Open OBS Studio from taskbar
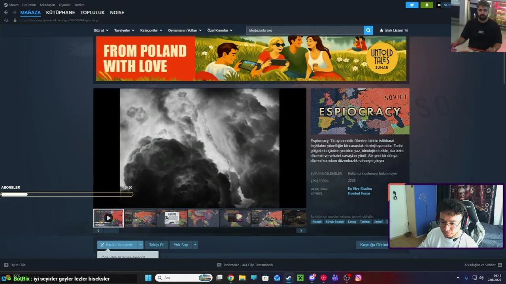This screenshot has width=506, height=284. pos(347,278)
